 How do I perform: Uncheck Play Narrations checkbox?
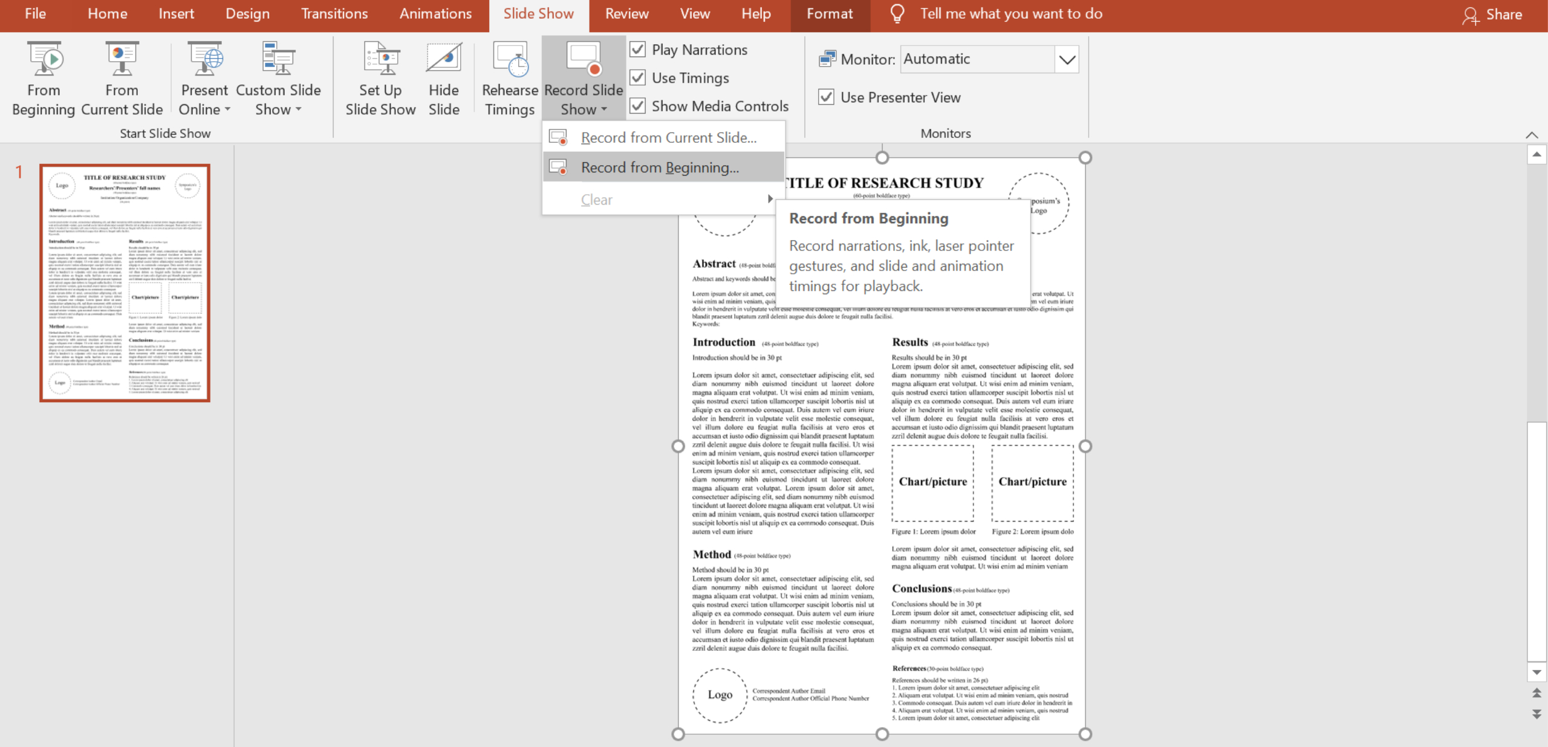pyautogui.click(x=638, y=50)
